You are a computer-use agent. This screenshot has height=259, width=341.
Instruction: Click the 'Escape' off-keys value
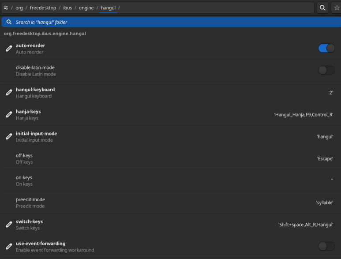click(325, 158)
